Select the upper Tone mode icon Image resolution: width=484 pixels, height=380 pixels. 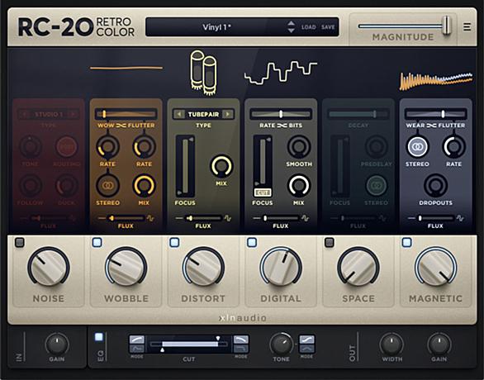coord(306,340)
